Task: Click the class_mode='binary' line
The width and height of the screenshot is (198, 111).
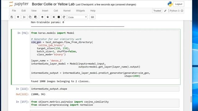Action: (51, 55)
